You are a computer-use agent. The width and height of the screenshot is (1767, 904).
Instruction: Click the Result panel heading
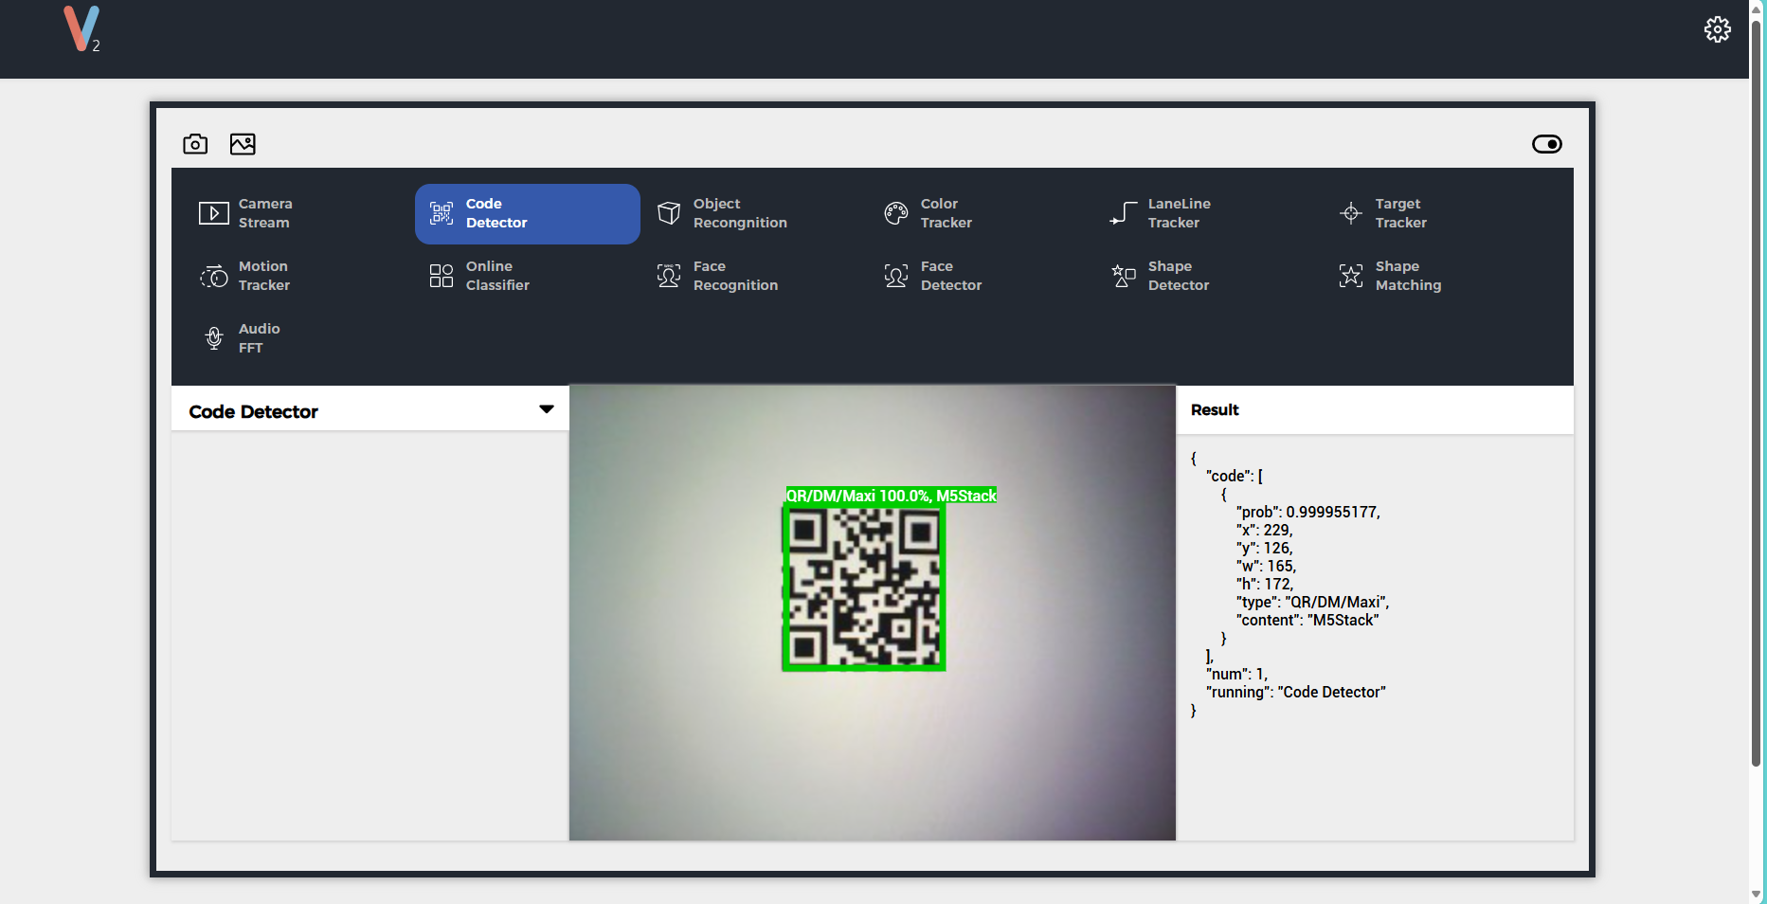pos(1215,409)
